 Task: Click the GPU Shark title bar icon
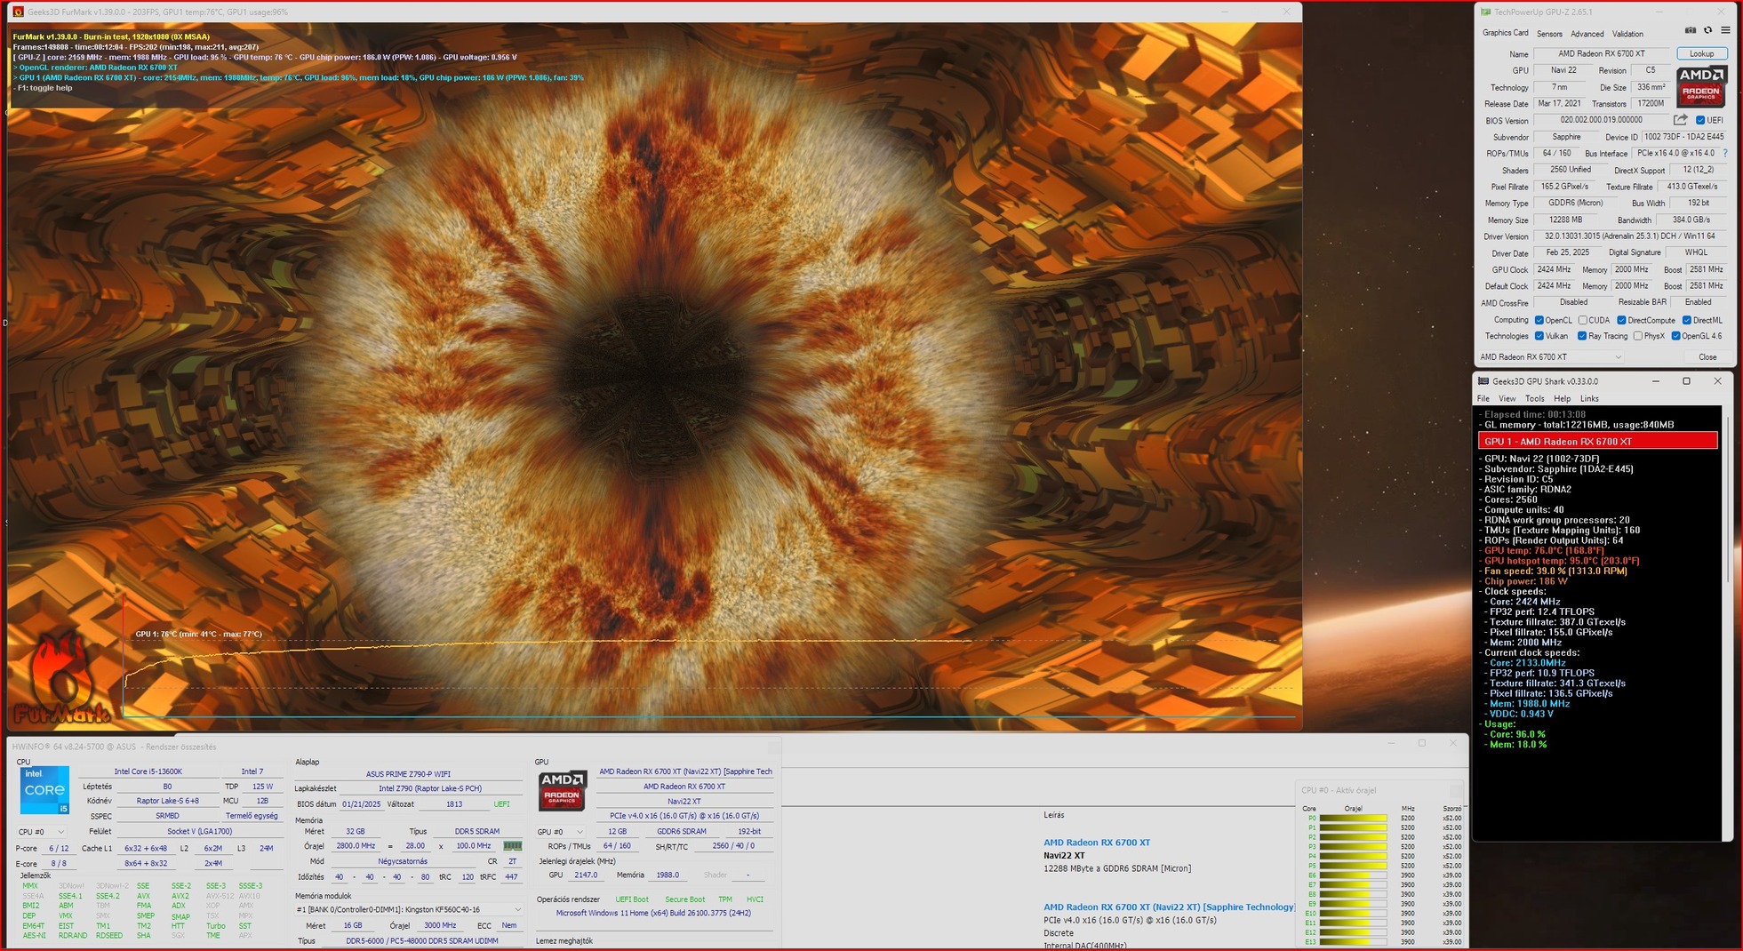1483,381
